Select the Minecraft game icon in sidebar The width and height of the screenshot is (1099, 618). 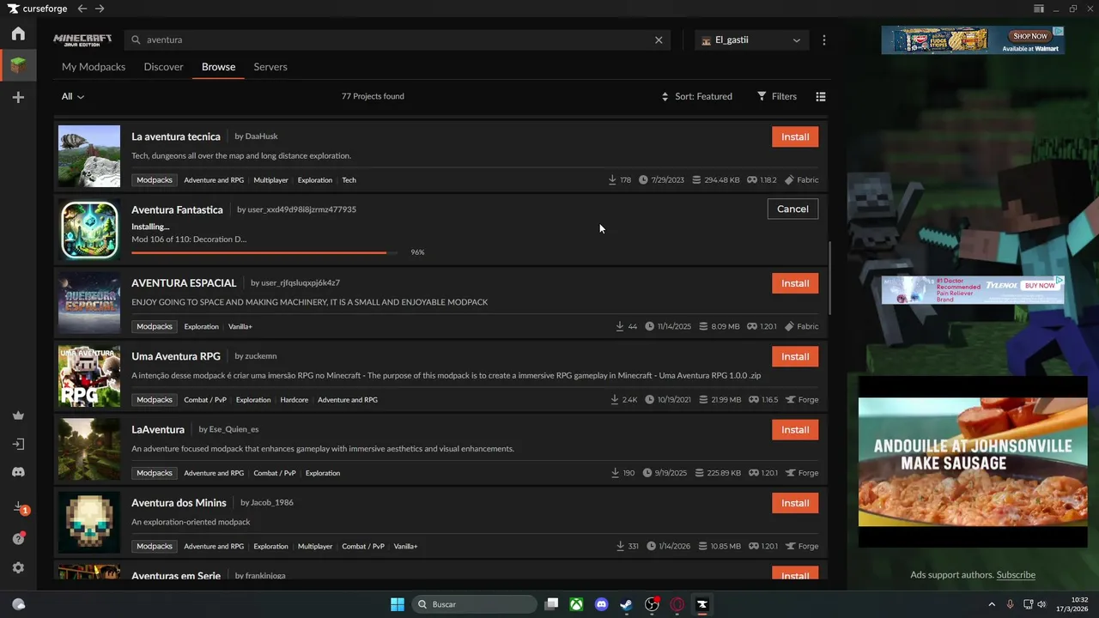18,65
